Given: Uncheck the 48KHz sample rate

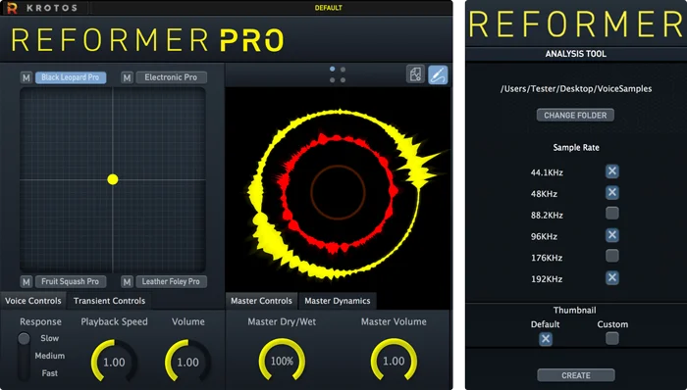Looking at the screenshot, I should (x=612, y=192).
